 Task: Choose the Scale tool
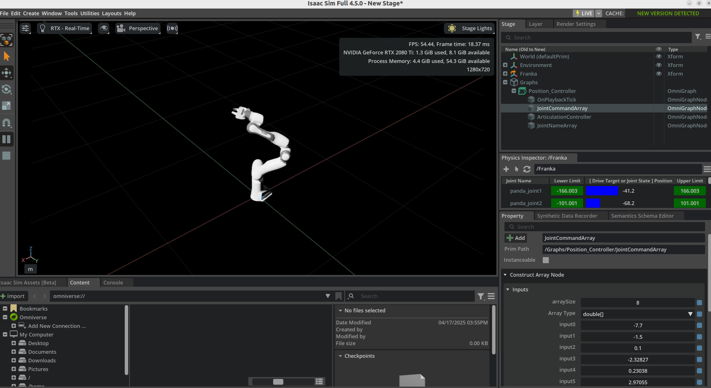(x=6, y=106)
